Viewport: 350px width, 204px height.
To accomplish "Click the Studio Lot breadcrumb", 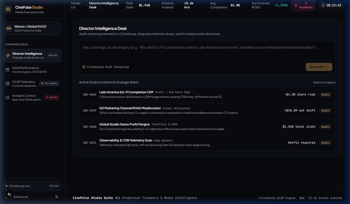I will [x=76, y=5].
